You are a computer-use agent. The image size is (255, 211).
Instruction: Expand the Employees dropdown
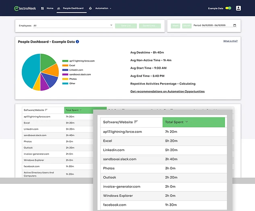pyautogui.click(x=111, y=25)
